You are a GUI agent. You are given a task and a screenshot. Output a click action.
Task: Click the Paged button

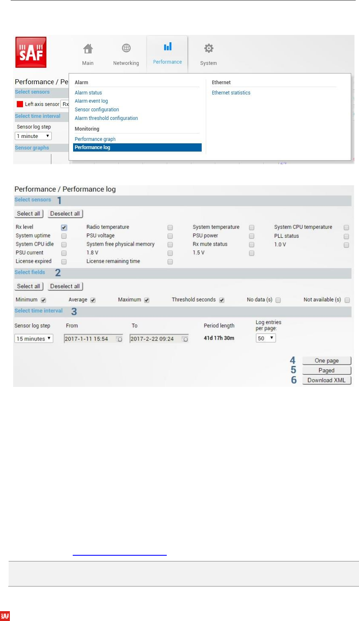click(327, 370)
